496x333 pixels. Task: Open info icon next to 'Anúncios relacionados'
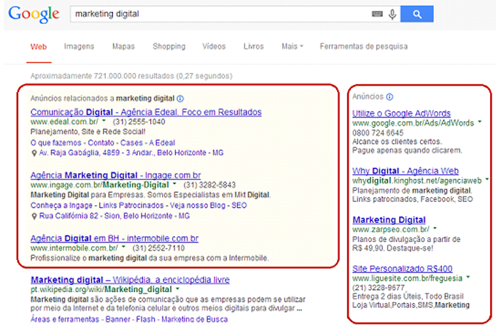click(x=180, y=99)
